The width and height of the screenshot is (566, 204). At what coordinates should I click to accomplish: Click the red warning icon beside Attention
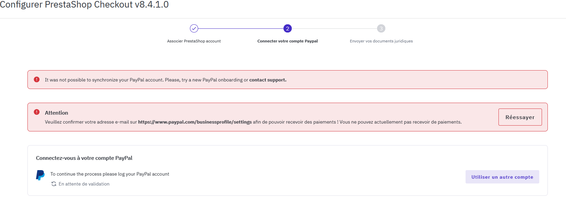click(x=37, y=112)
